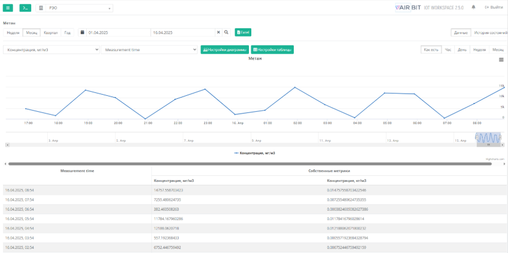This screenshot has height=253, width=508.
Task: Switch aggregation to Час
Action: click(x=448, y=49)
